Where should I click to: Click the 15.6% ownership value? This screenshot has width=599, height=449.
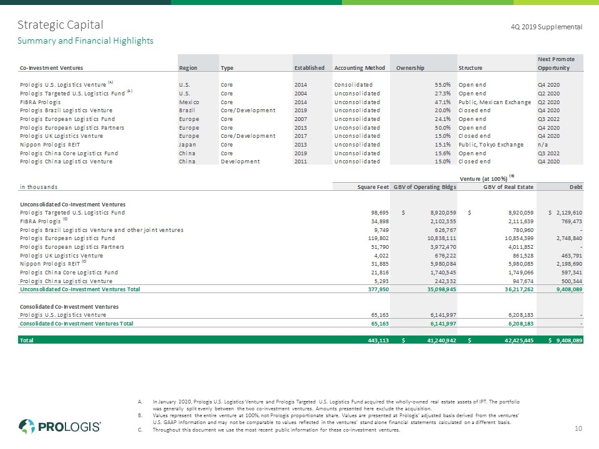(443, 153)
